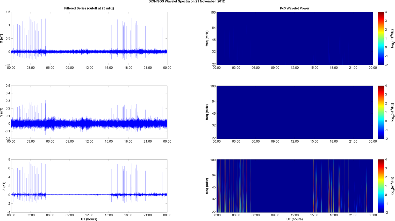Click the top Pc3 wavelet power spectrogram
The image size is (395, 221).
295,38
